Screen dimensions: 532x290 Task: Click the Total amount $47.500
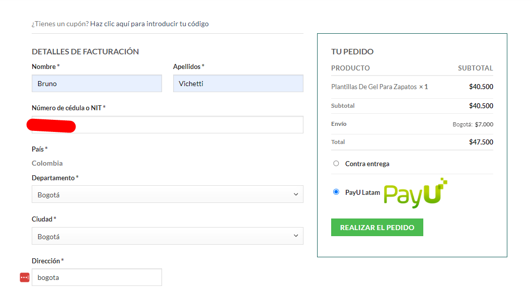click(x=481, y=142)
